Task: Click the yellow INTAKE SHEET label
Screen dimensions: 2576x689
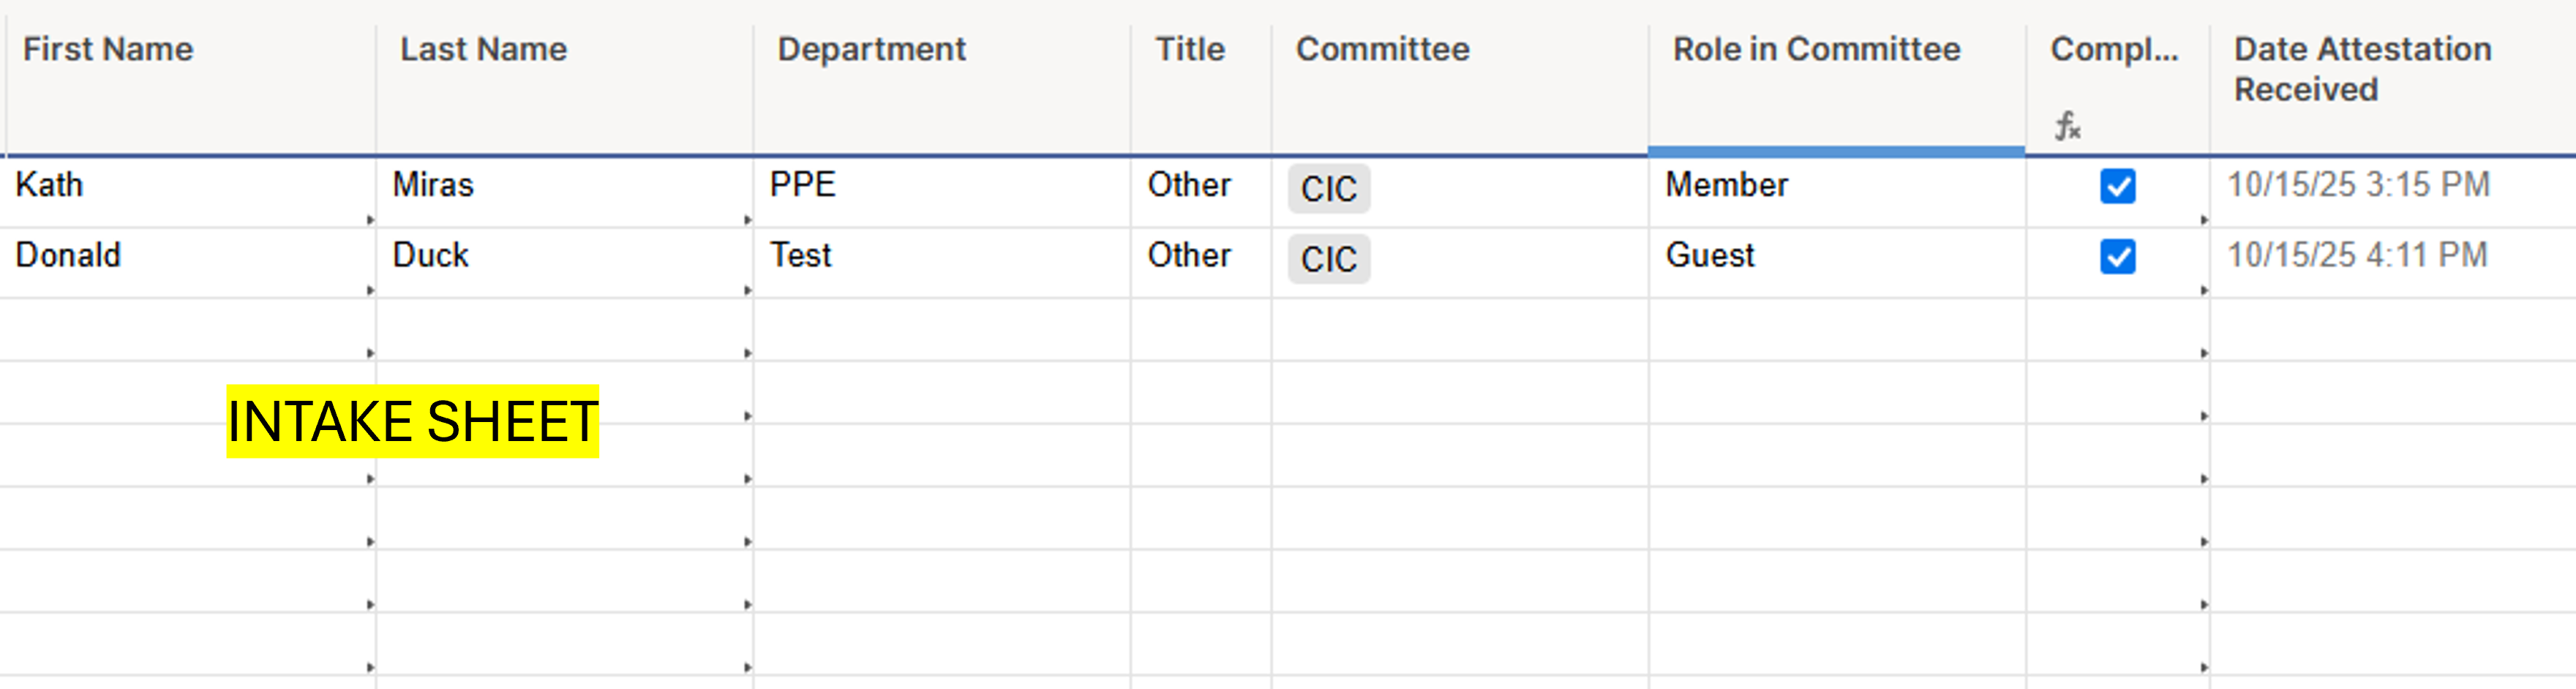Action: click(412, 421)
